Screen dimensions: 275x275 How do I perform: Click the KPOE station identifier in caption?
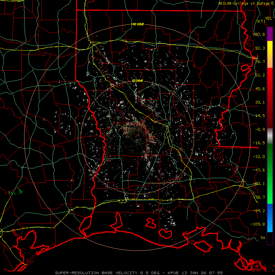pyautogui.click(x=173, y=273)
